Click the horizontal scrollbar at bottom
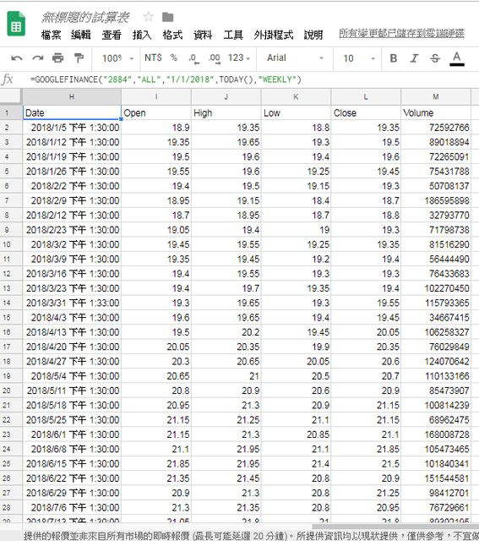This screenshot has width=479, height=541. click(x=395, y=527)
